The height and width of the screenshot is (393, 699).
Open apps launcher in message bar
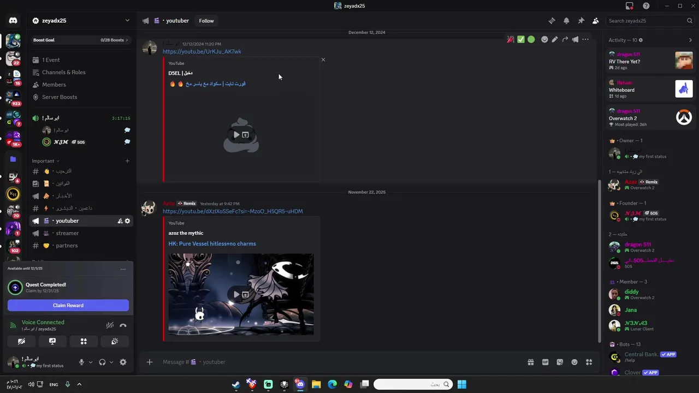[589, 362]
